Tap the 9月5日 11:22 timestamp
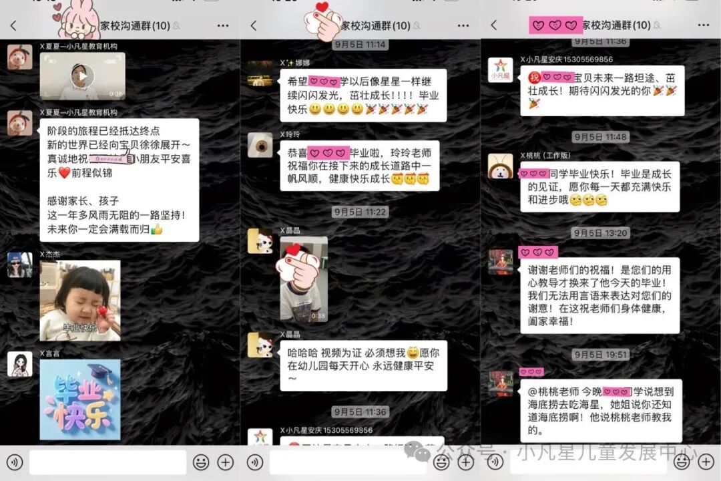The width and height of the screenshot is (721, 481). 360,212
